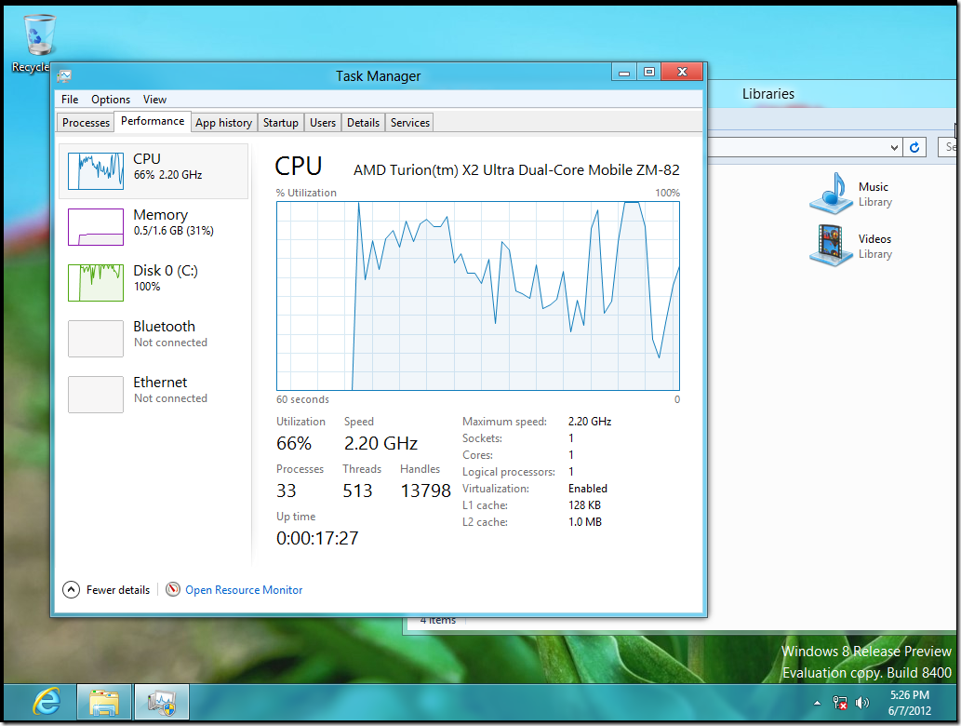This screenshot has width=961, height=726.
Task: Launch Internet Explorer from taskbar
Action: tap(47, 702)
